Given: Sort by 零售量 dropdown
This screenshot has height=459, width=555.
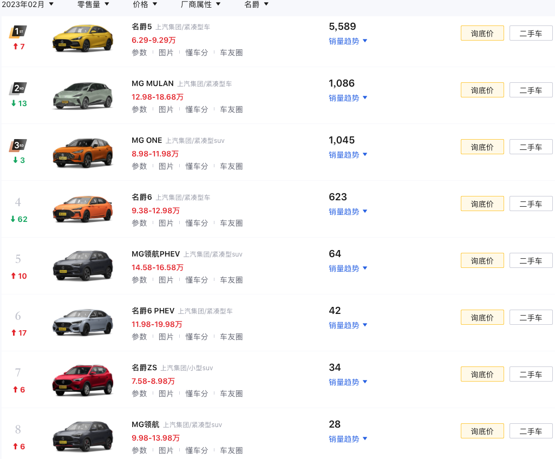Looking at the screenshot, I should tap(93, 4).
